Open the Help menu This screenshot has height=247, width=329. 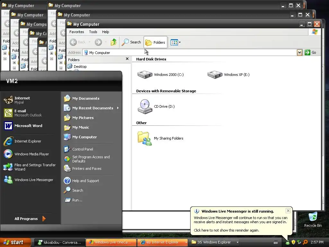click(105, 32)
